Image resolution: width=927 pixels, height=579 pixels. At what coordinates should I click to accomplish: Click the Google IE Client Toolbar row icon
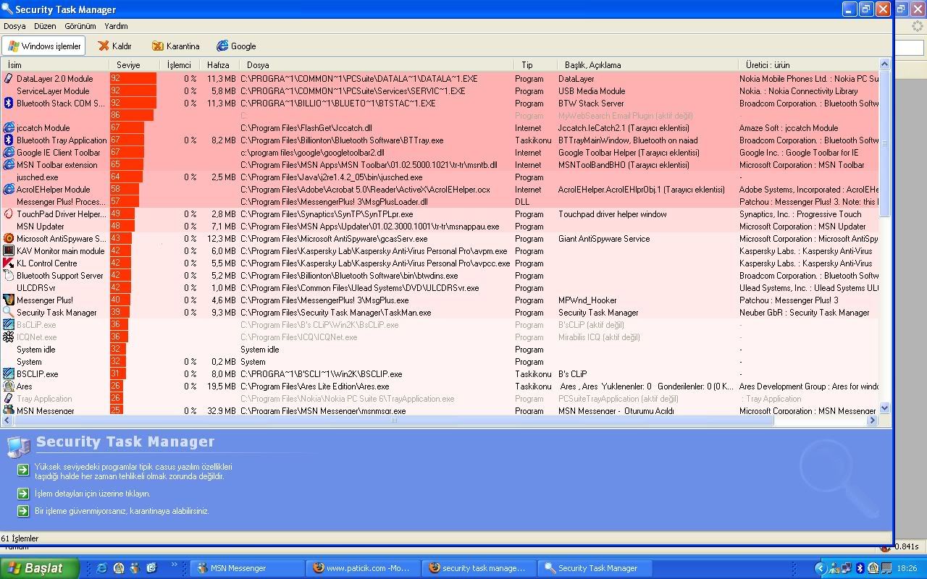point(9,153)
